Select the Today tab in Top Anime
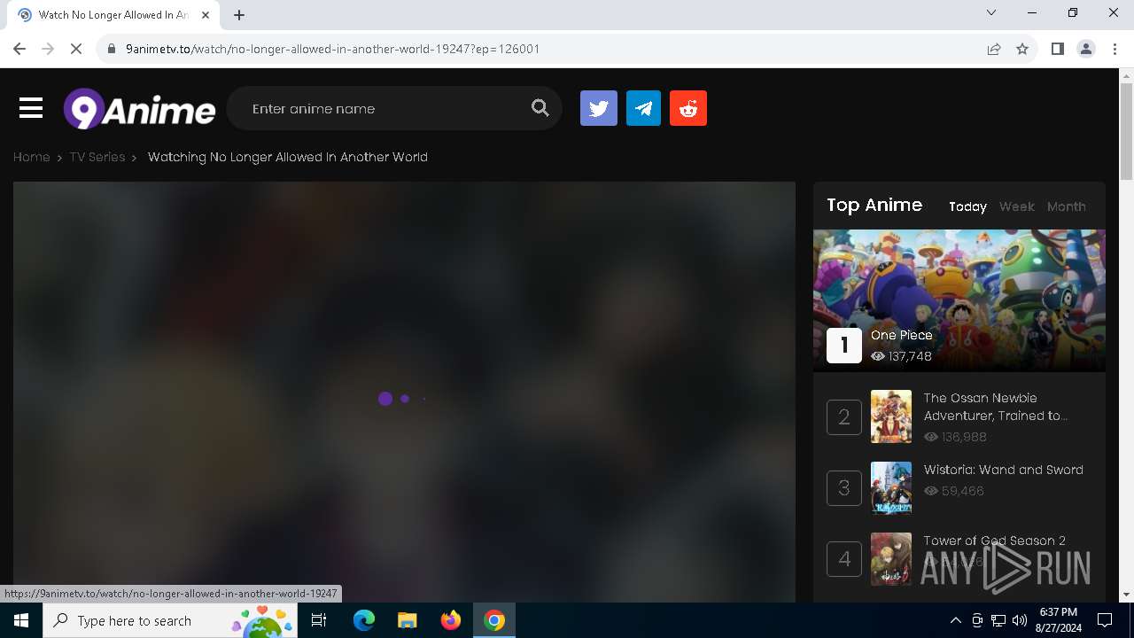1134x638 pixels. pos(967,206)
